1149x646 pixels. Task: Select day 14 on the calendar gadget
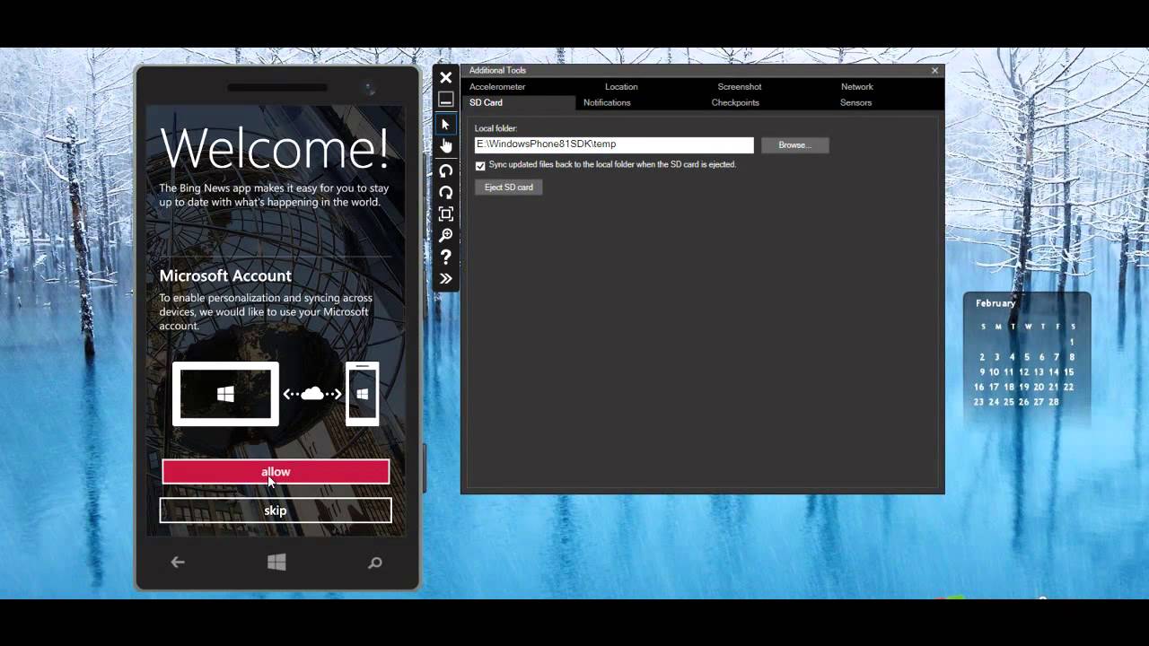(x=1053, y=372)
